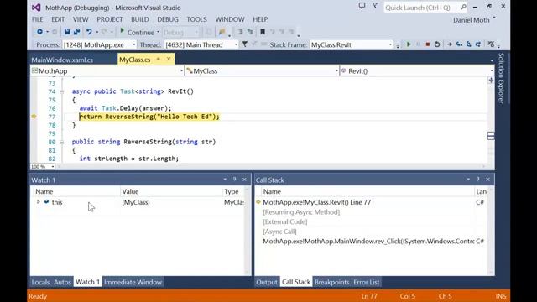The height and width of the screenshot is (302, 537).
Task: Open the DEBUG menu
Action: coord(168,19)
